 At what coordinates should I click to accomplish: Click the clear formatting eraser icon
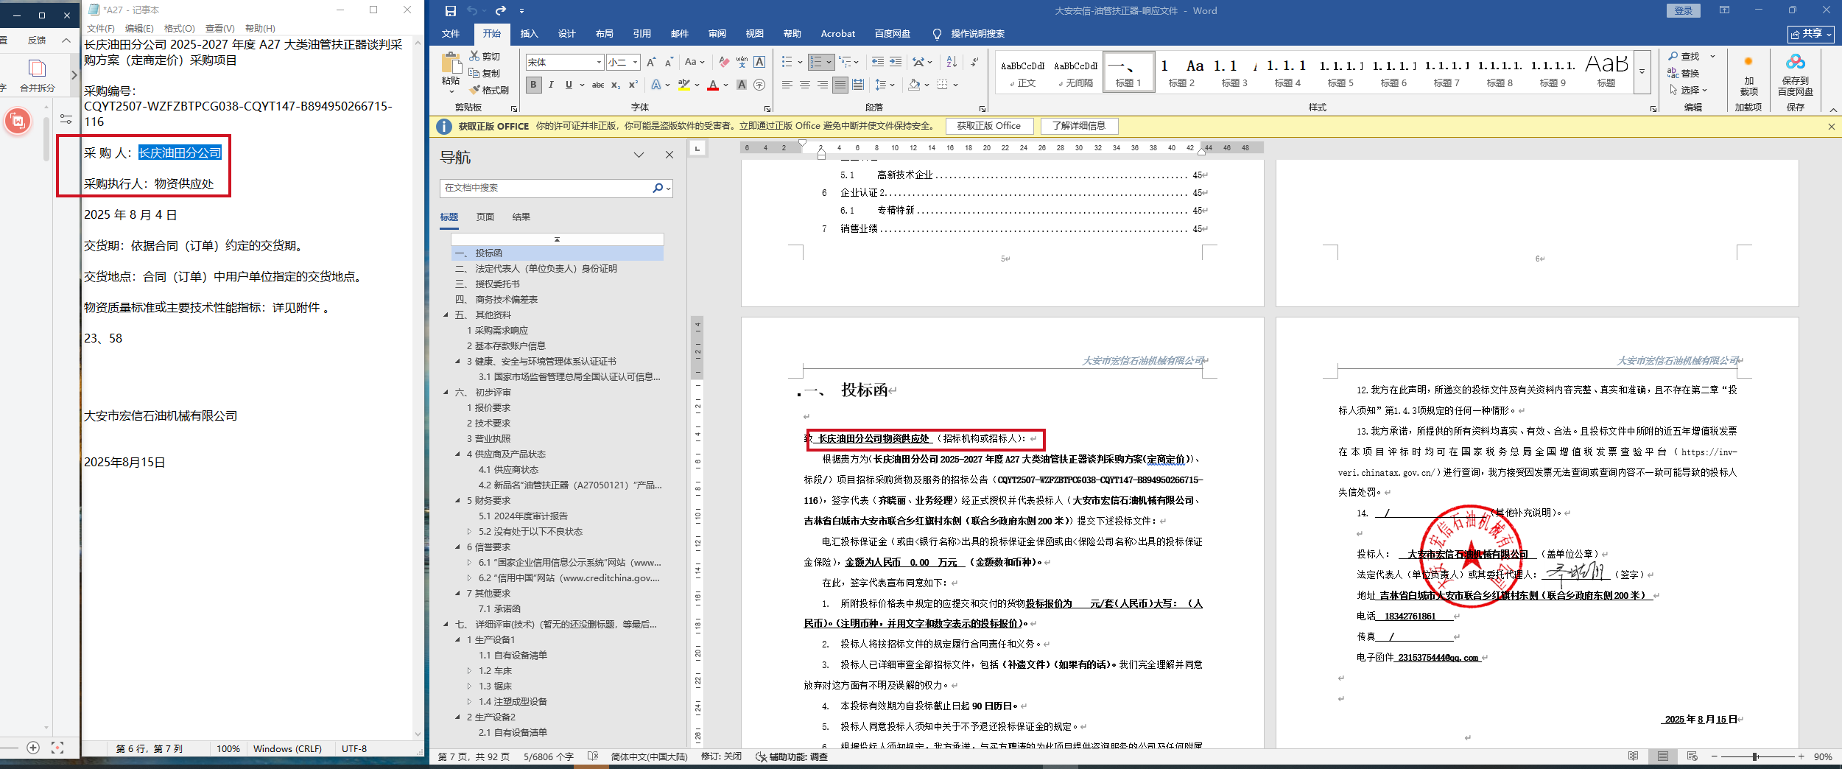(724, 62)
